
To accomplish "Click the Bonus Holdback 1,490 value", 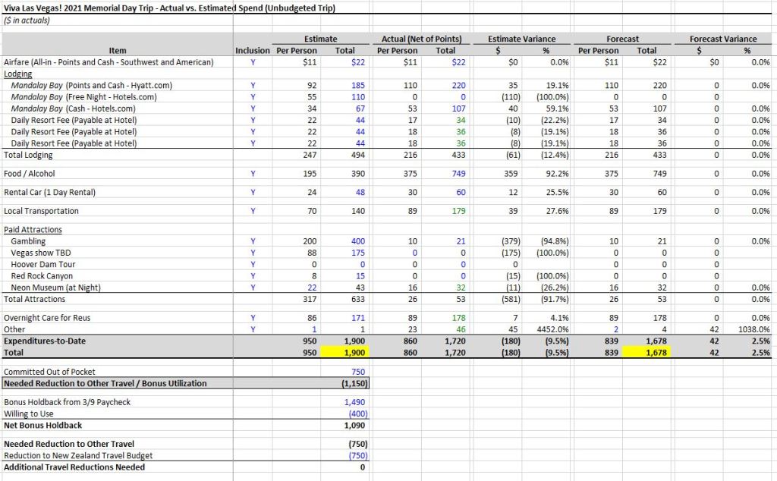I will pyautogui.click(x=354, y=402).
